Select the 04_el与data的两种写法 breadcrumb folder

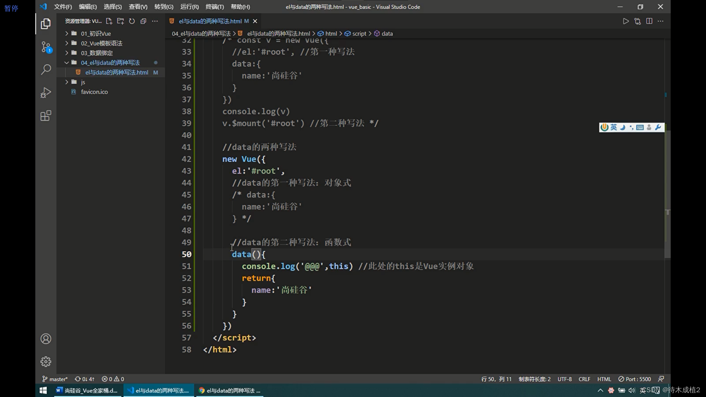coord(202,33)
